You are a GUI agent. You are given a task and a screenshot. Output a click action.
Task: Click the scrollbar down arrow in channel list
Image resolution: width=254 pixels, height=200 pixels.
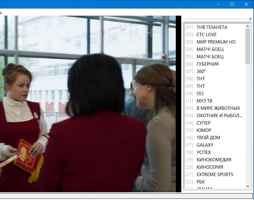tap(248, 186)
